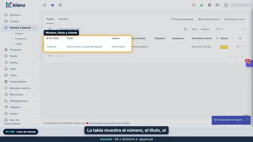Screen dimensions: 253x142
Task: Click Añadir un Ticket button
Action: (x=234, y=19)
